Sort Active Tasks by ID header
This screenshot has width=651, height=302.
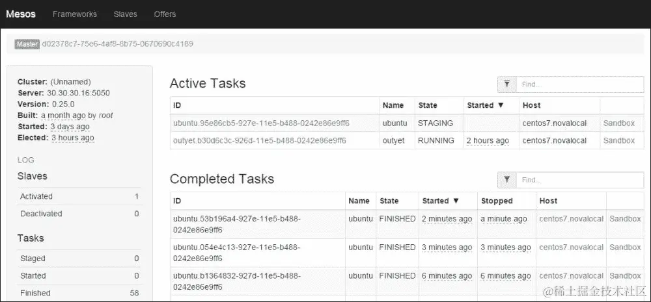point(177,105)
